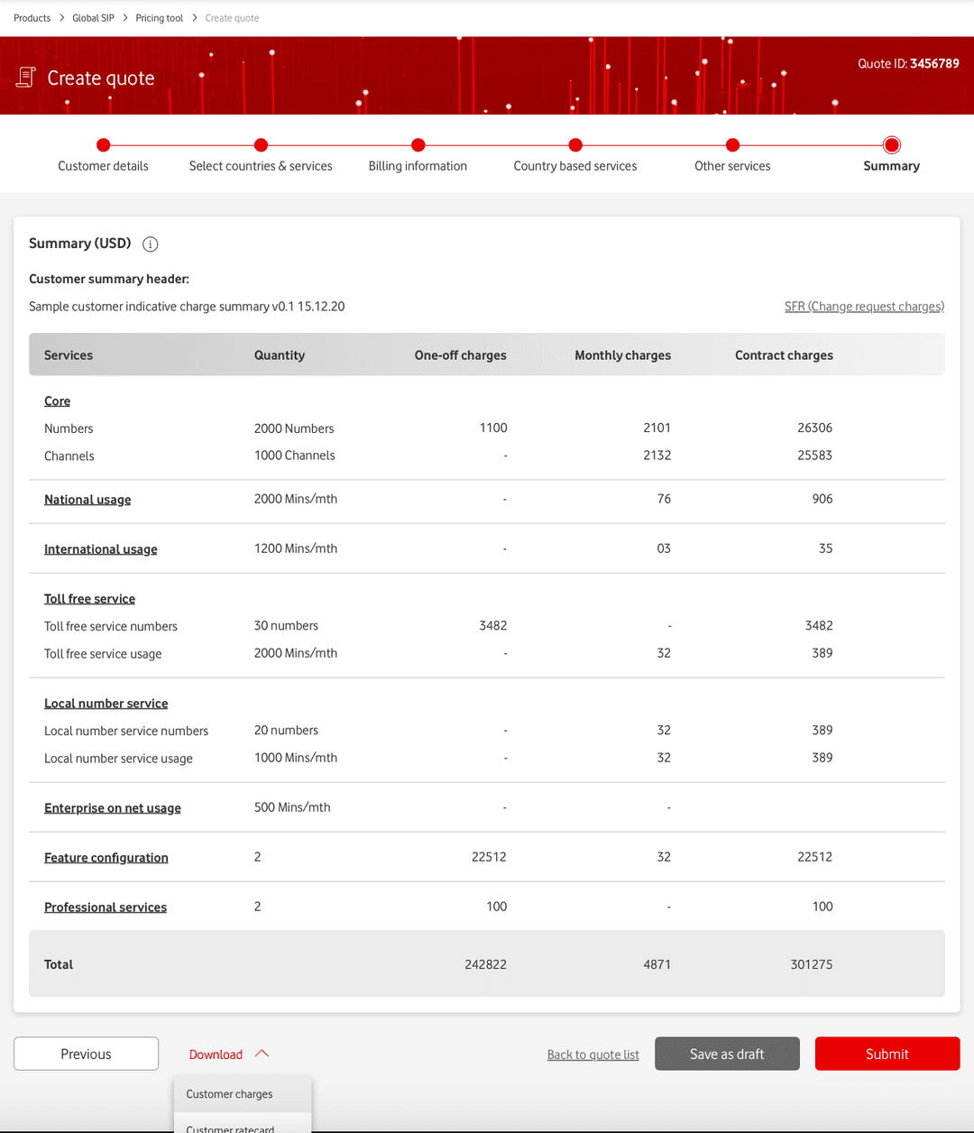
Task: Open the International usage link
Action: point(101,549)
